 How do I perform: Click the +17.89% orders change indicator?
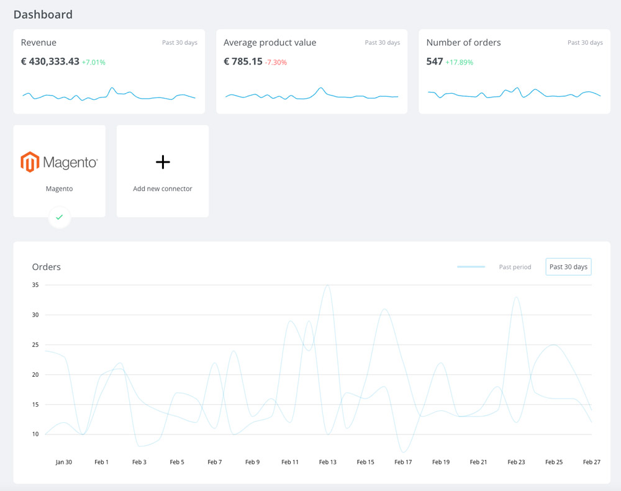(459, 62)
